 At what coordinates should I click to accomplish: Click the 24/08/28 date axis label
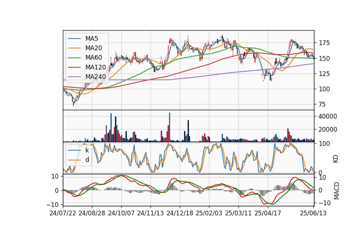point(92,214)
